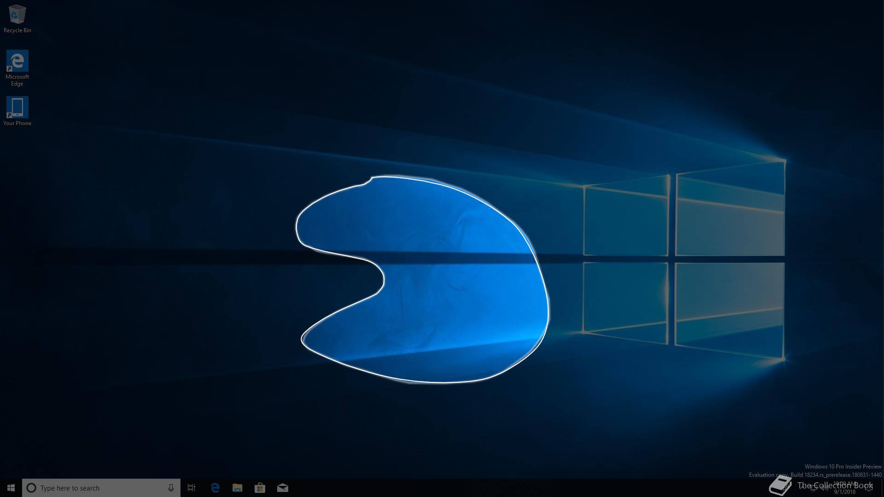This screenshot has height=497, width=884.
Task: Open Mail app from the taskbar
Action: pos(283,488)
